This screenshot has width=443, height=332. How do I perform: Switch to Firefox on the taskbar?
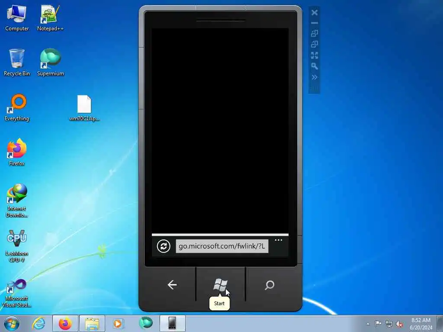click(65, 323)
